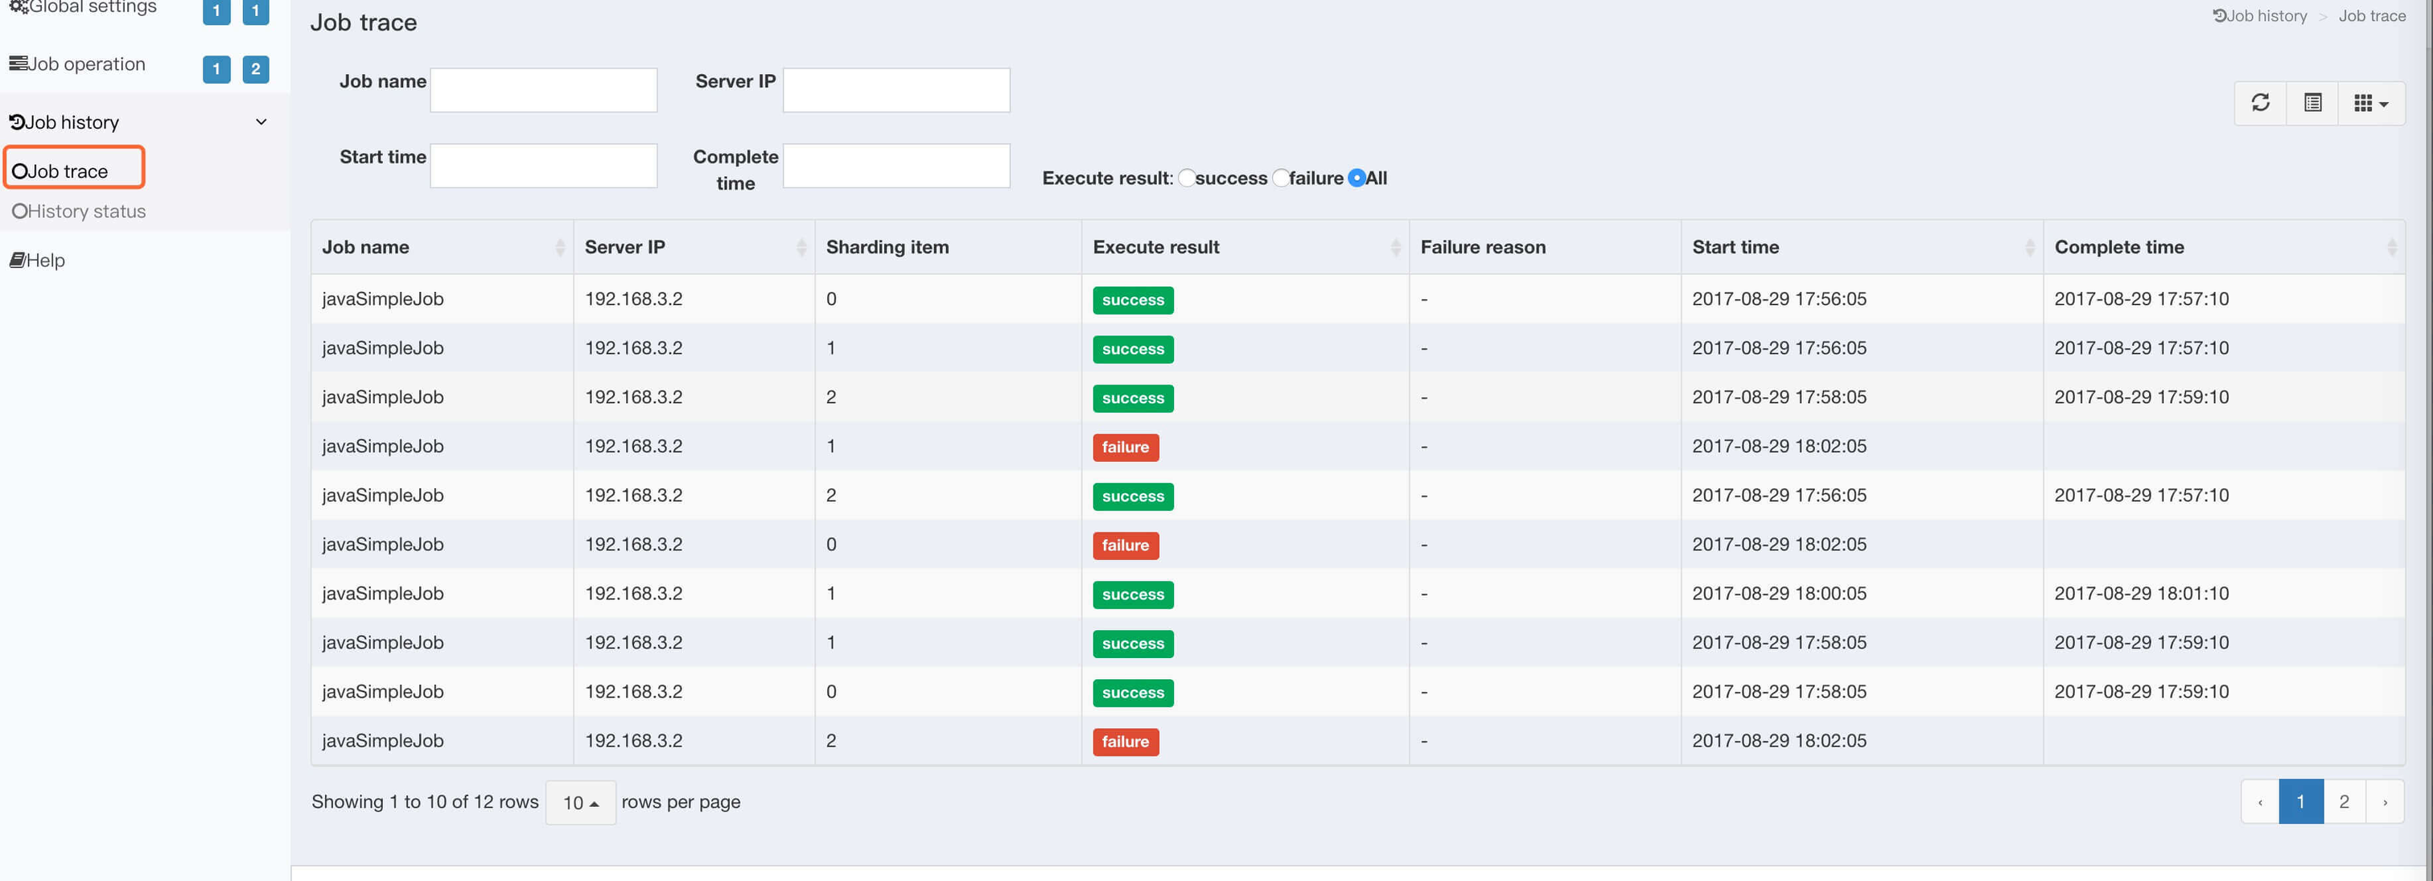Viewport: 2433px width, 881px height.
Task: Select the All execute result radio
Action: point(1356,178)
